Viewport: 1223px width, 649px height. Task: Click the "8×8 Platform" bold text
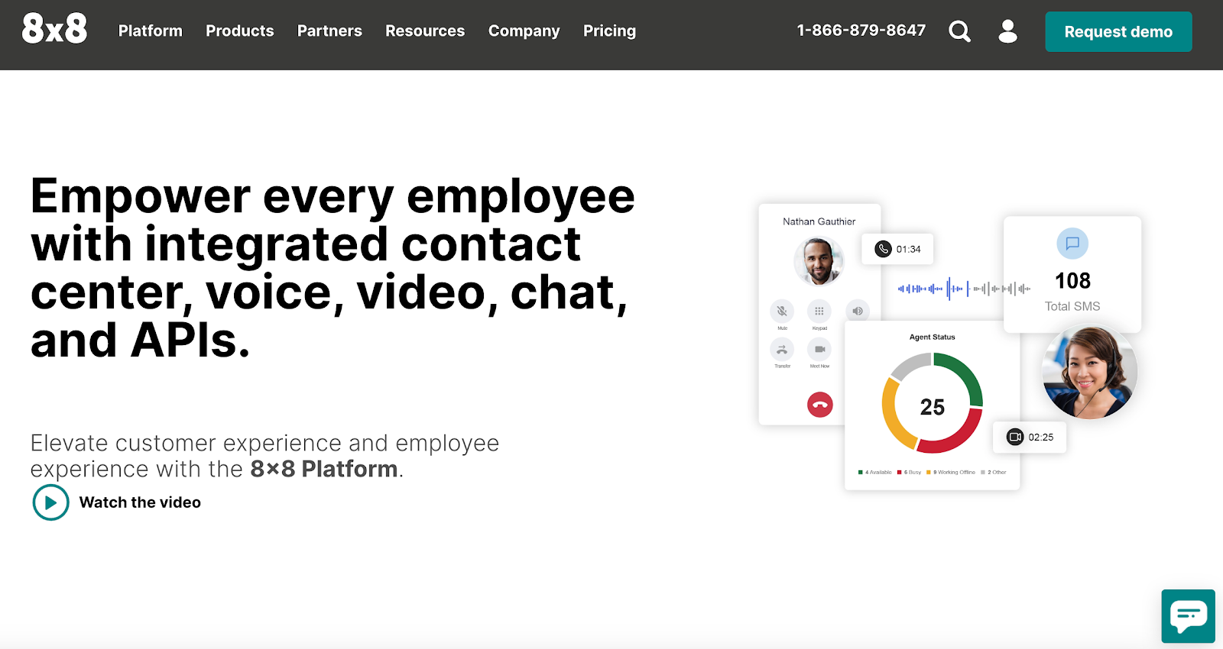(x=324, y=469)
